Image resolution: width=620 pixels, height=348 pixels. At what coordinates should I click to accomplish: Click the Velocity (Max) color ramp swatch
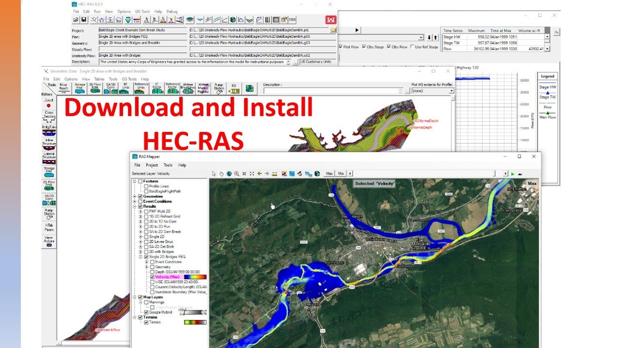coord(195,277)
